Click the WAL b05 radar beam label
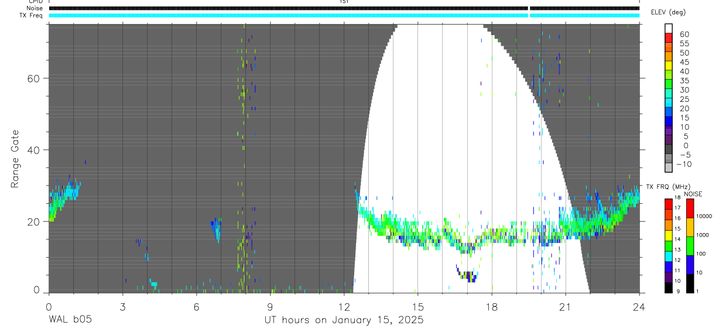 [70, 320]
